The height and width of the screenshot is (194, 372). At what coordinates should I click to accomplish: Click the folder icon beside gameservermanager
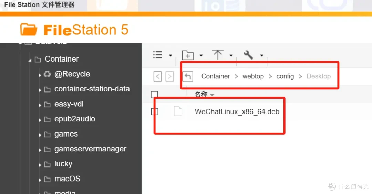click(x=48, y=150)
